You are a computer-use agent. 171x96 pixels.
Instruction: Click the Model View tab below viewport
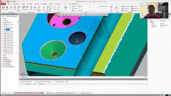(x=24, y=77)
